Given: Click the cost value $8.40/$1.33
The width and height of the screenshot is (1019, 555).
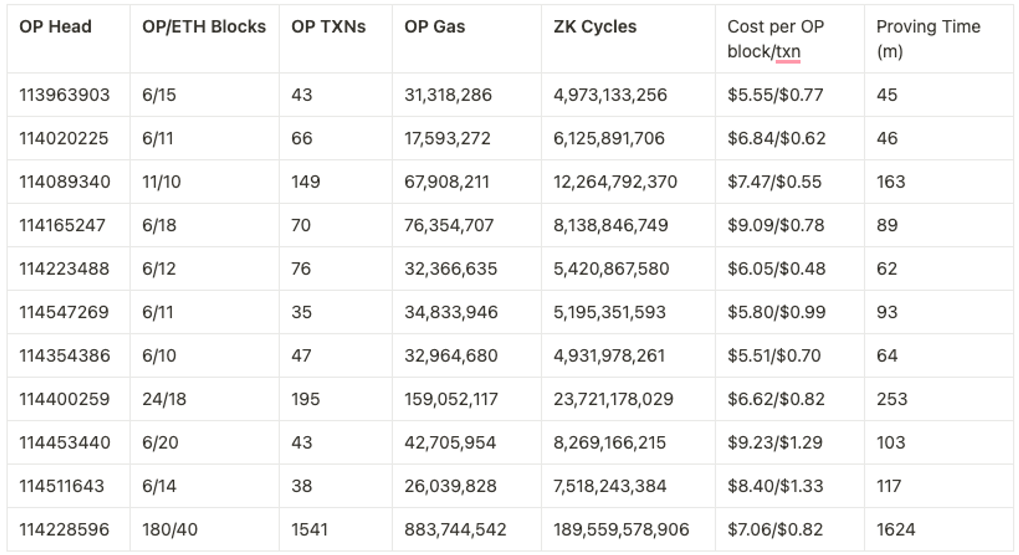Looking at the screenshot, I should 775,486.
